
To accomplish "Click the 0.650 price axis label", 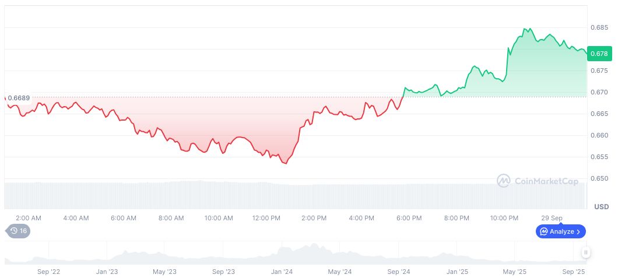I will click(x=599, y=178).
